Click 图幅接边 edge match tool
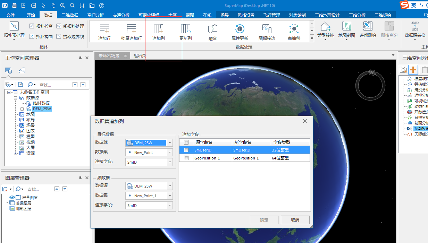Image resolution: width=428 pixels, height=243 pixels. [267, 32]
